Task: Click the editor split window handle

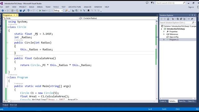Action: click(x=157, y=21)
